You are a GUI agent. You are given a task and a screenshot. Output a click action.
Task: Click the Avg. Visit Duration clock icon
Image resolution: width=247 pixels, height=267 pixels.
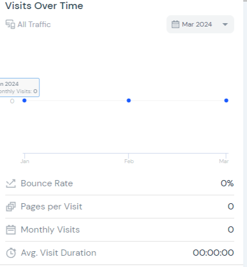pos(11,253)
